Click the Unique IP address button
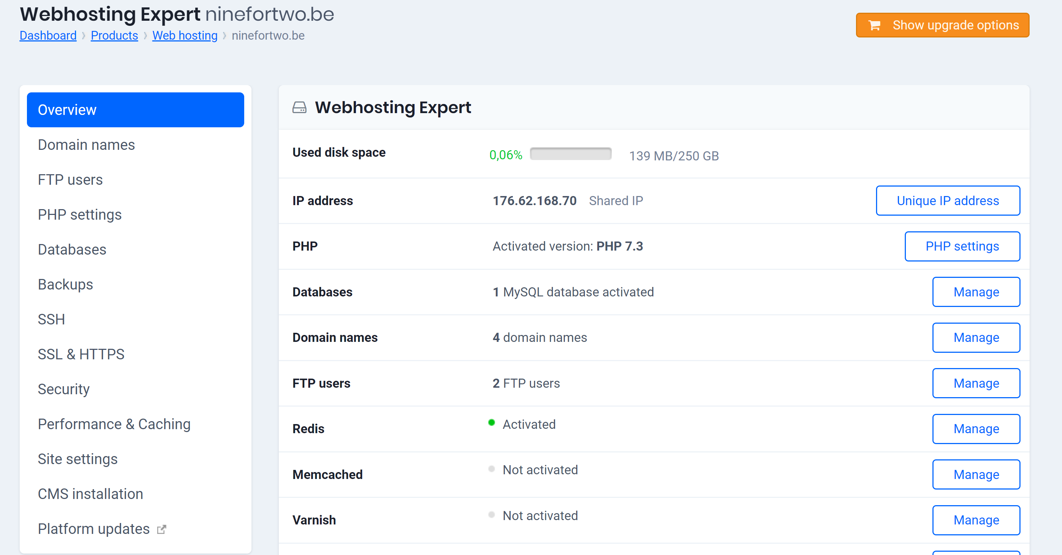This screenshot has height=555, width=1062. [x=948, y=201]
